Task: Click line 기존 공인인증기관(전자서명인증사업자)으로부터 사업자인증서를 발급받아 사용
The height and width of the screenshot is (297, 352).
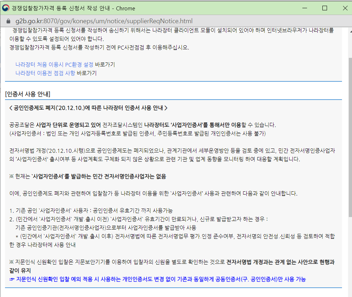Action: pyautogui.click(x=106, y=228)
